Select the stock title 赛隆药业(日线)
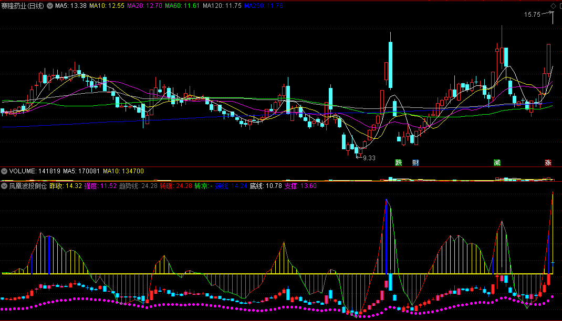 pos(23,6)
